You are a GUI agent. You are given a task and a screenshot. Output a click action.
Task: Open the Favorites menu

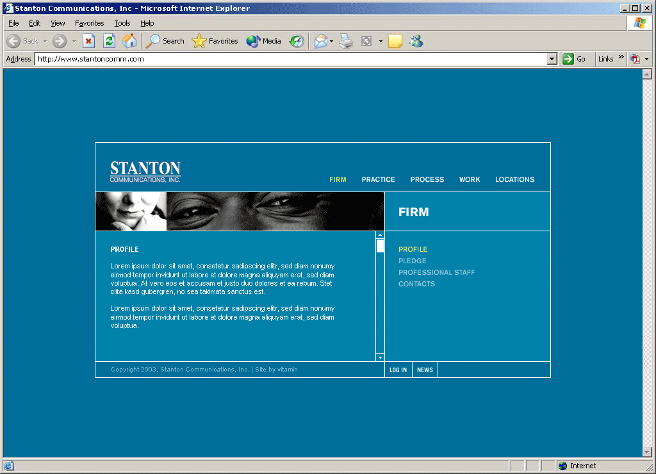pos(89,23)
